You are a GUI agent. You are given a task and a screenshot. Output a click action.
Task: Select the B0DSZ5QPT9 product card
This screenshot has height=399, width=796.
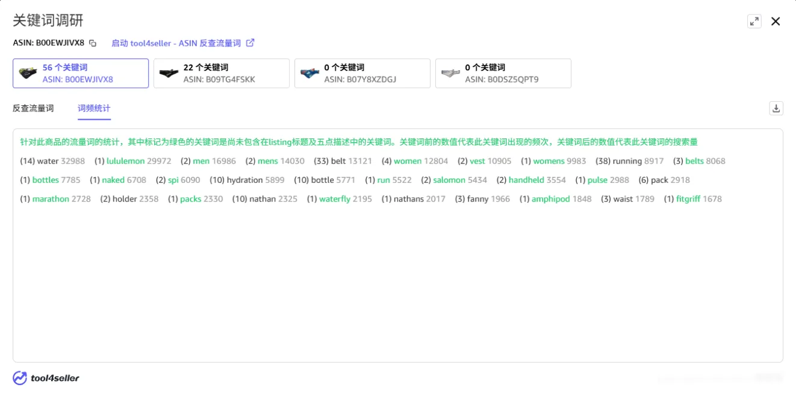(x=503, y=73)
